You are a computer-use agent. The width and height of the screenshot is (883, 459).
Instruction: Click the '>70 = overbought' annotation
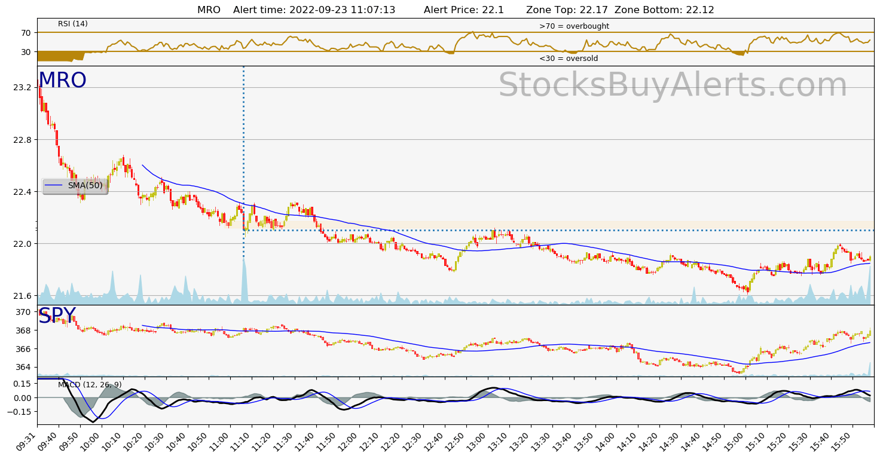click(x=574, y=26)
